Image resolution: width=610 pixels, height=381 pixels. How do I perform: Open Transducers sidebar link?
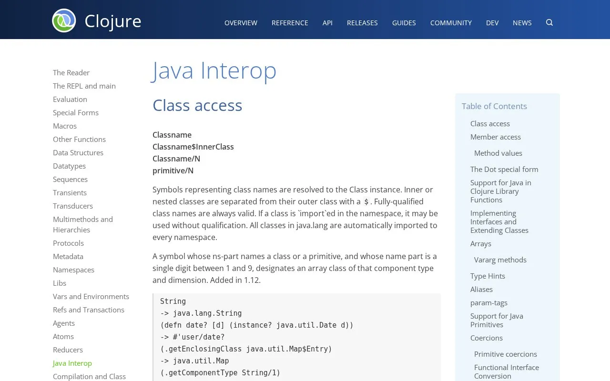click(73, 206)
